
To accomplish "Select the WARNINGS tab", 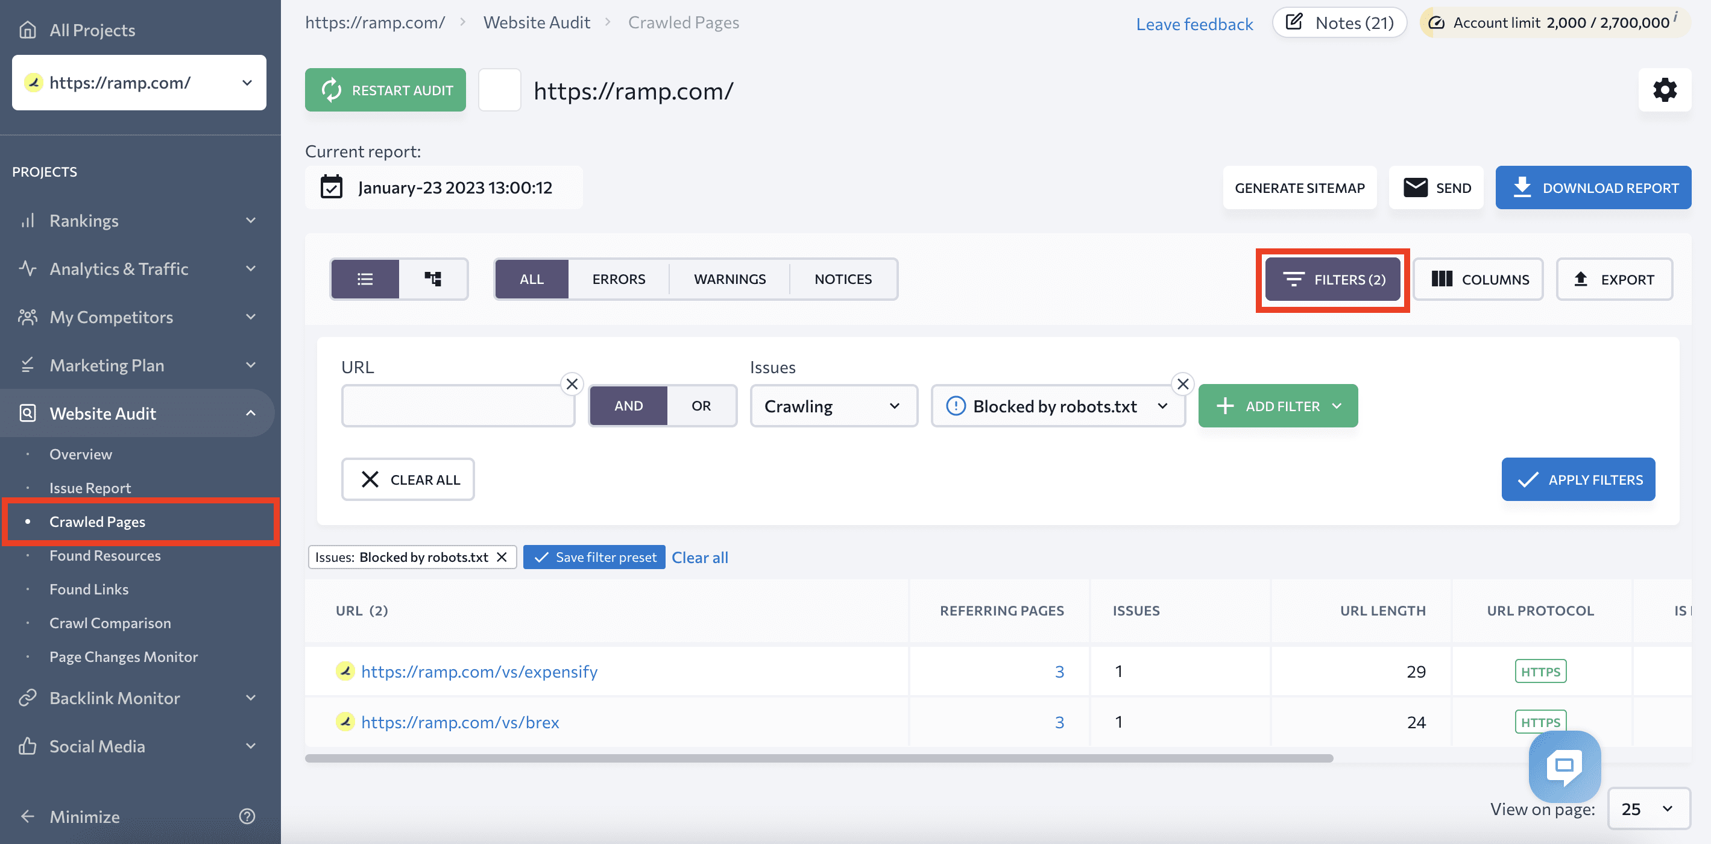I will 729,279.
